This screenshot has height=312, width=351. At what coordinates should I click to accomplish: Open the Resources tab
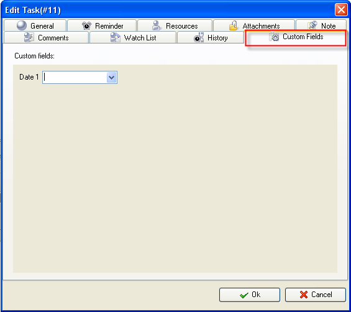click(x=175, y=25)
